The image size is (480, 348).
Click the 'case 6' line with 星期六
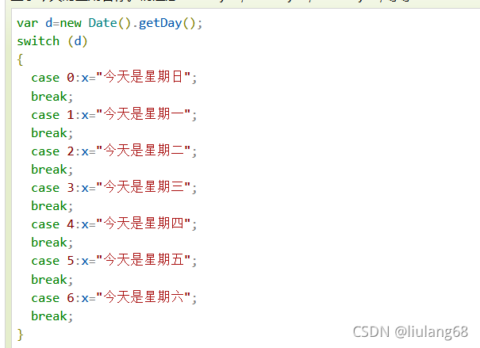(114, 297)
